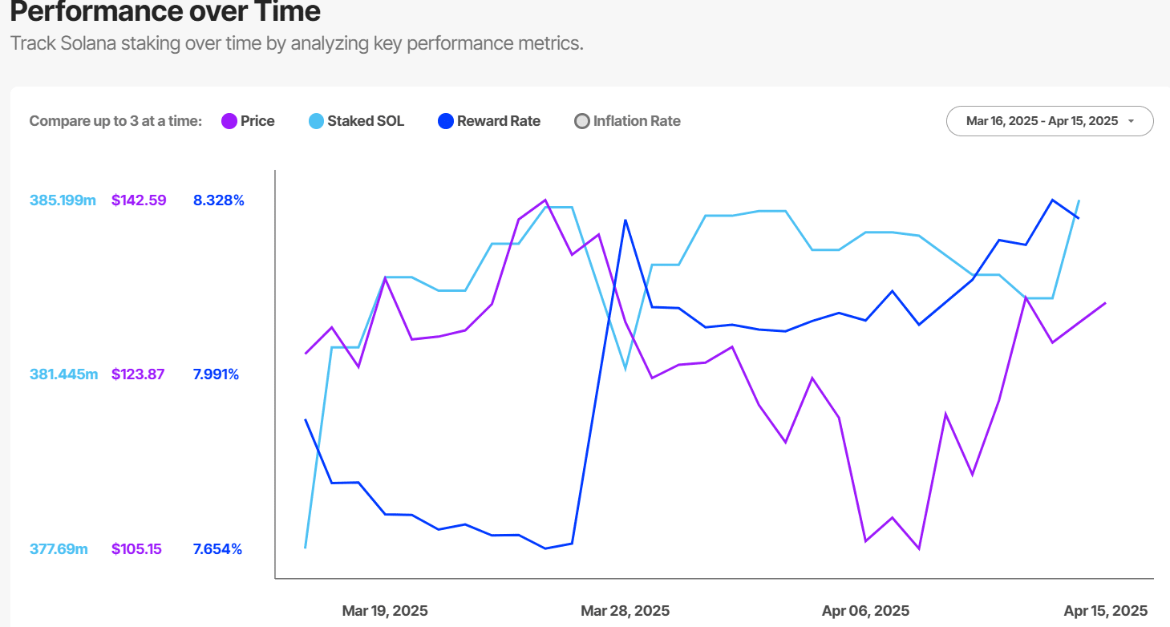Click the Mar 28, 2025 axis label

pyautogui.click(x=624, y=611)
